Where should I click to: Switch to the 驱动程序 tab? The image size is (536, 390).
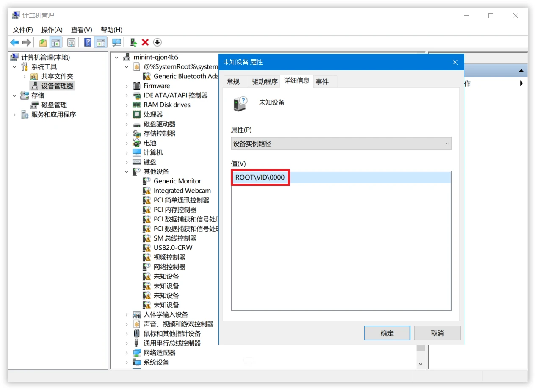pyautogui.click(x=264, y=81)
